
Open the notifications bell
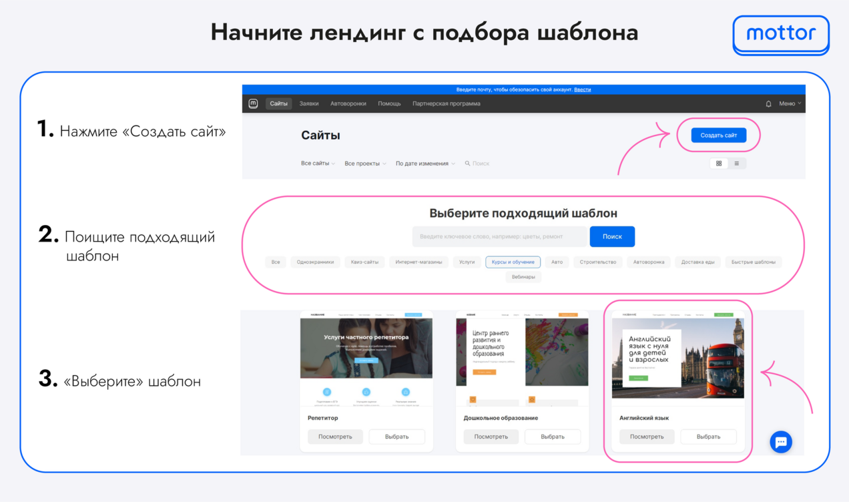(x=768, y=103)
